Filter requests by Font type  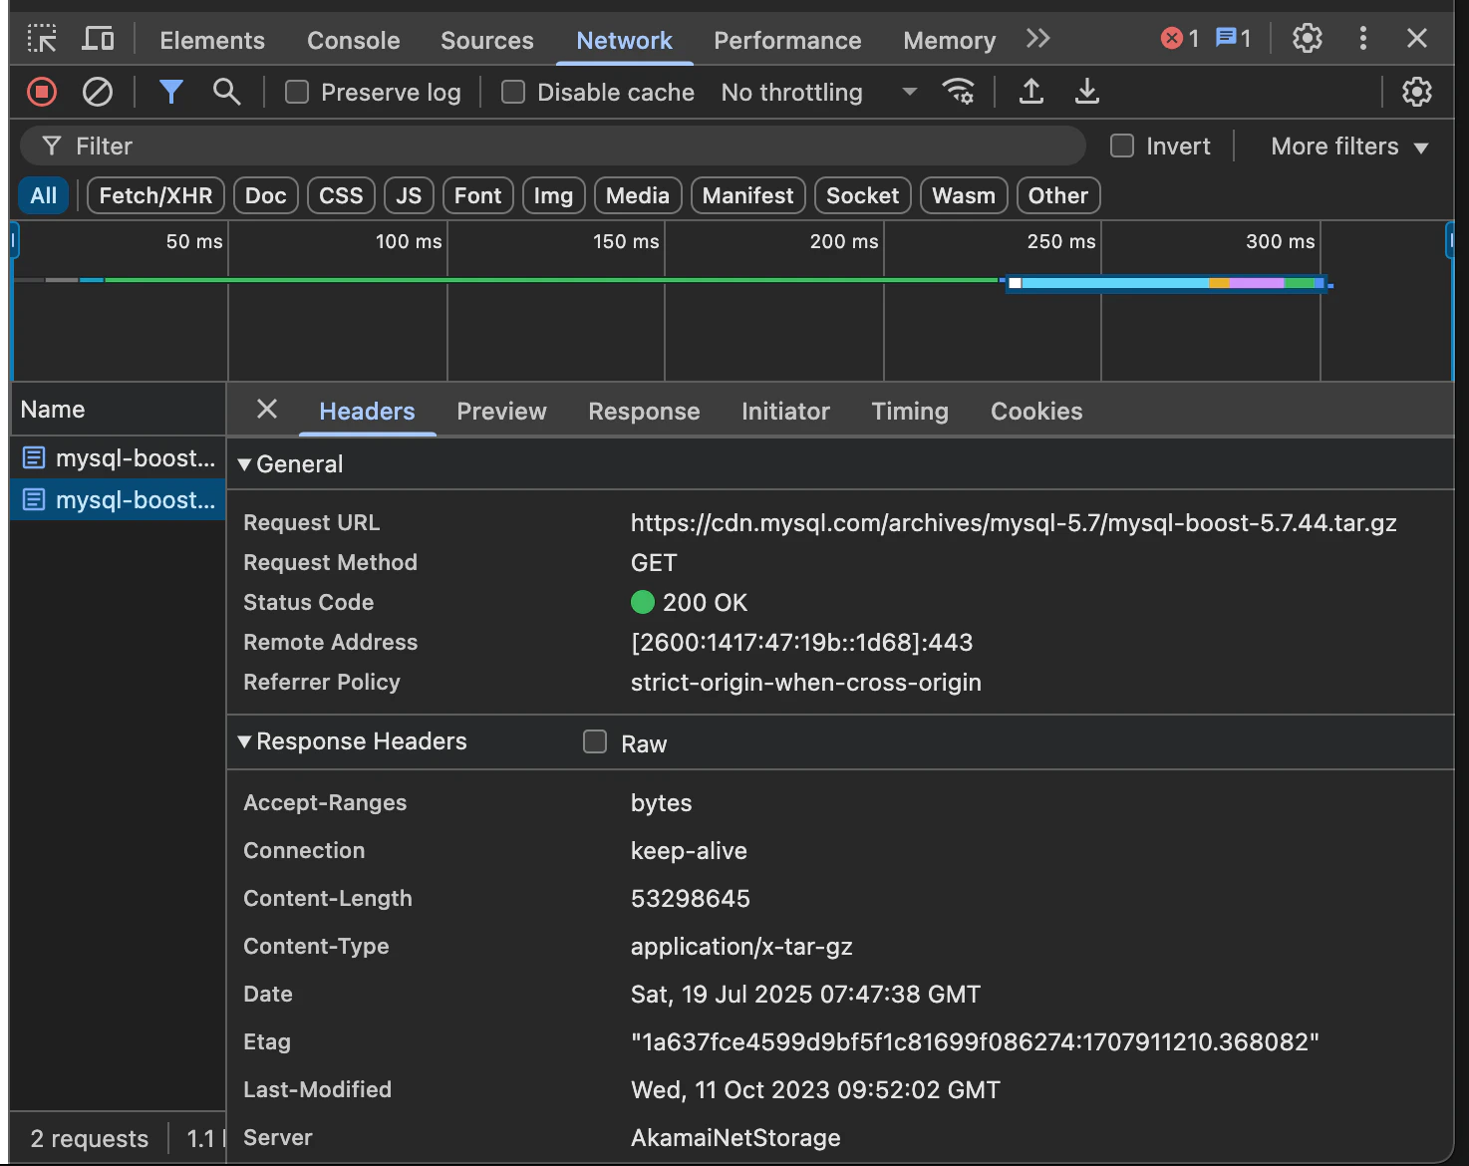tap(478, 196)
